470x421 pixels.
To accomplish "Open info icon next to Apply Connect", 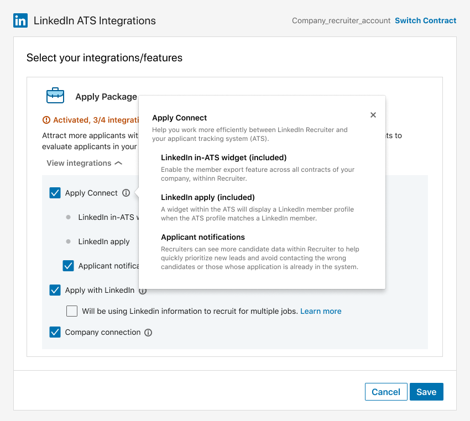I will click(126, 193).
